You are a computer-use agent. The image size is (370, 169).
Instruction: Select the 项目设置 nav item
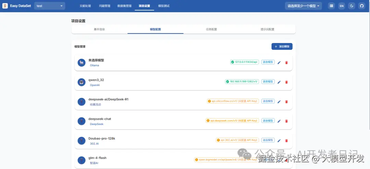click(x=145, y=6)
